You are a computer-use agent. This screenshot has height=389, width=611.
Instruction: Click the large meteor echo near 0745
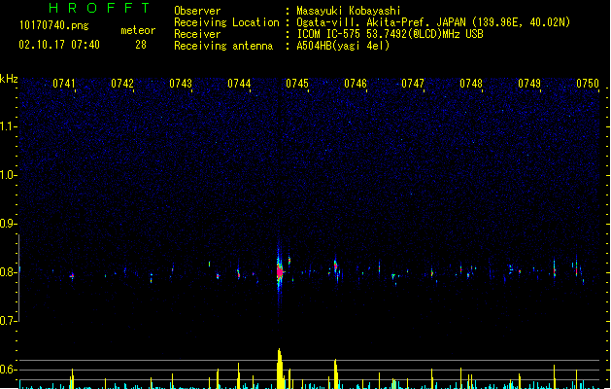coord(280,271)
